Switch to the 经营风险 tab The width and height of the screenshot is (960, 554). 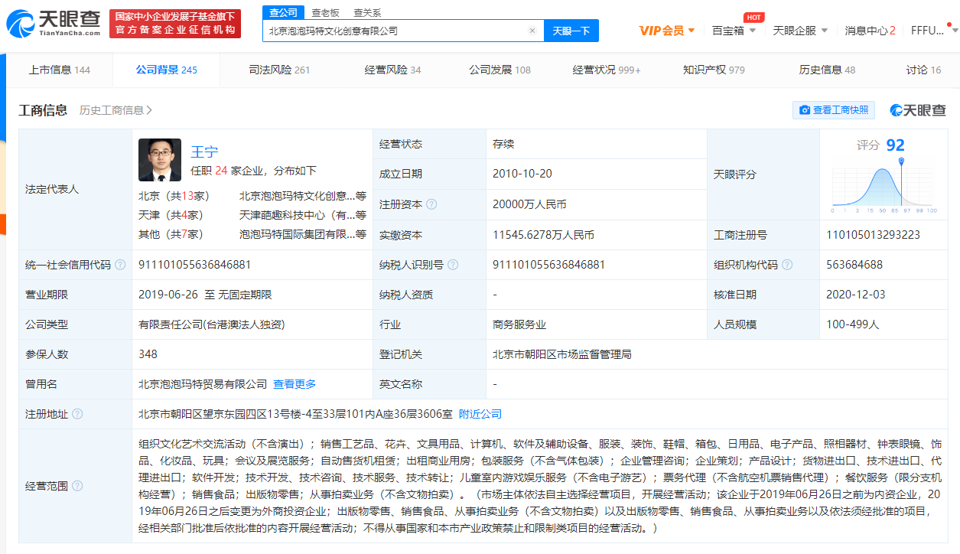(392, 70)
